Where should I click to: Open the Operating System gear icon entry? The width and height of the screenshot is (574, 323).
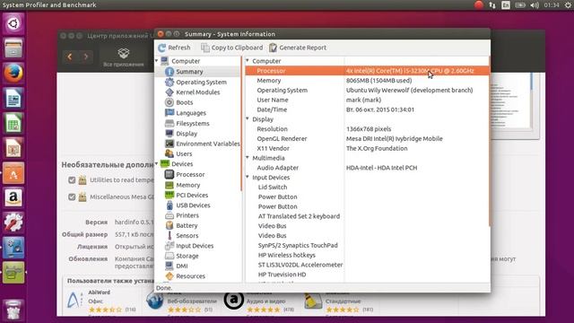(x=170, y=82)
